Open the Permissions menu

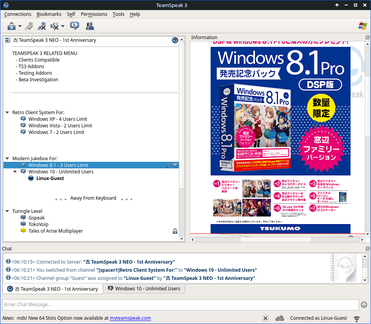pos(94,14)
